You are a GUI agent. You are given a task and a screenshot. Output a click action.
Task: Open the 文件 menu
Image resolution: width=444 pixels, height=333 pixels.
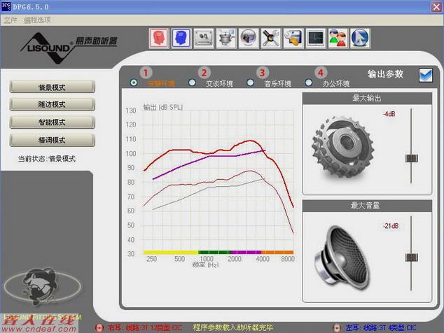(x=11, y=20)
